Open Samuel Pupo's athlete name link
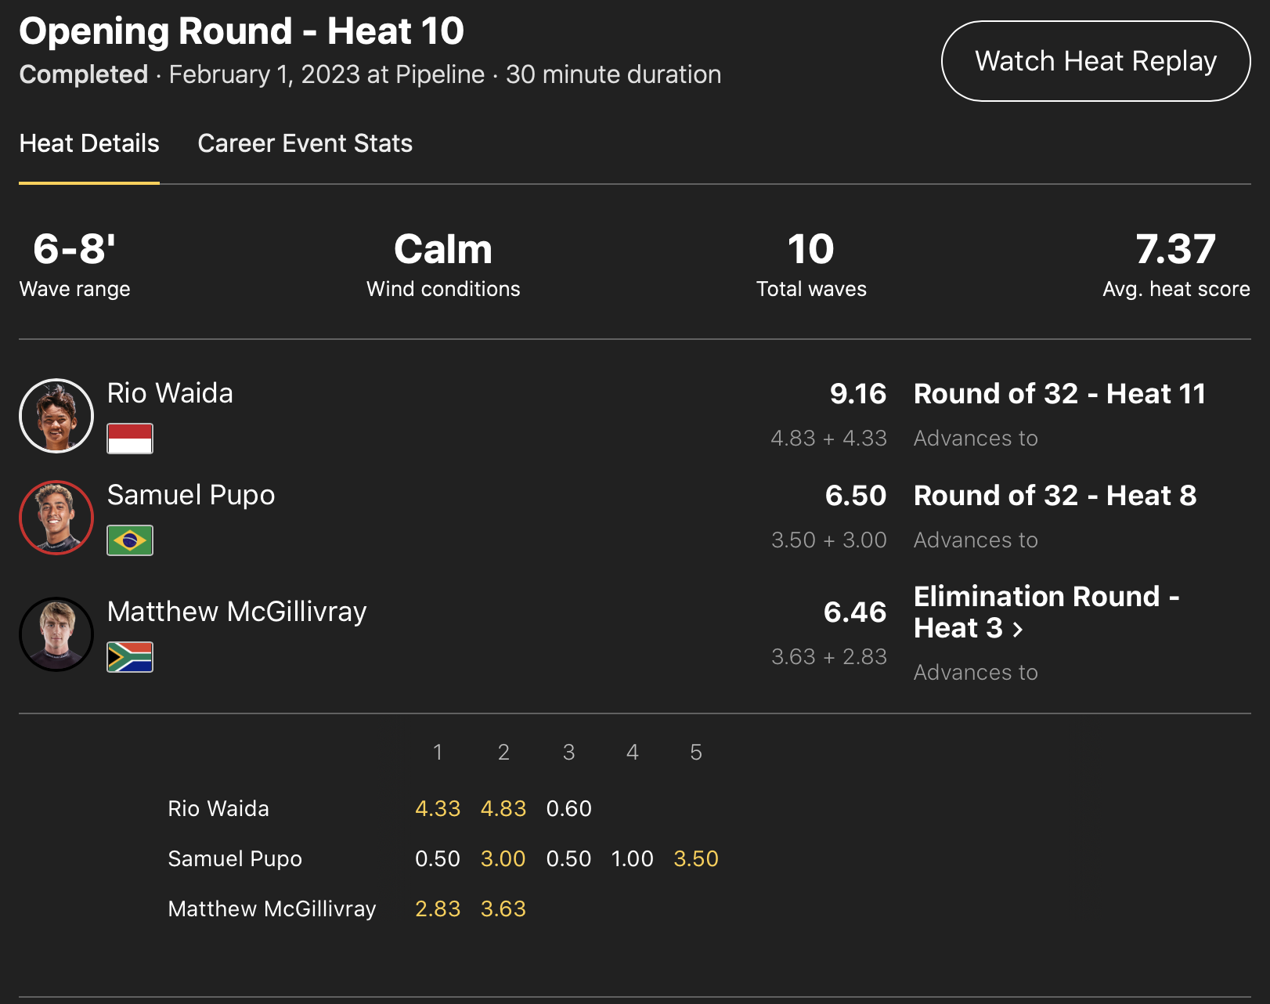Image resolution: width=1270 pixels, height=1004 pixels. [191, 495]
